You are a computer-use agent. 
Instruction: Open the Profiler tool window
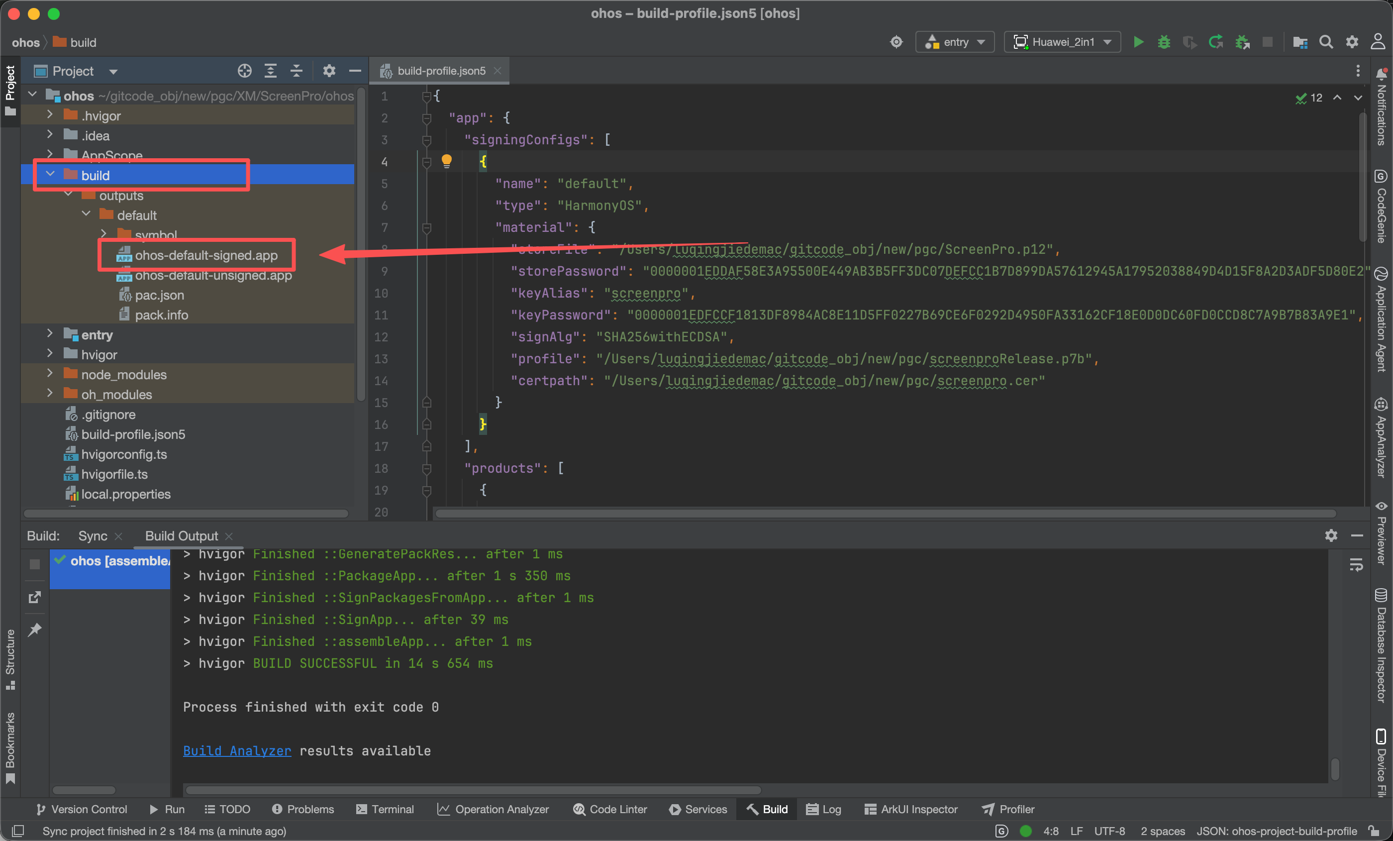[1008, 809]
